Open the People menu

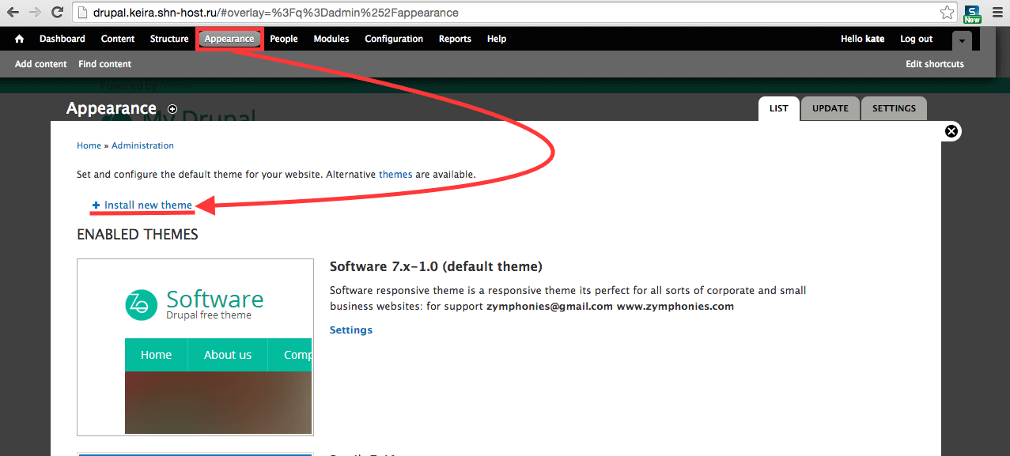tap(284, 39)
